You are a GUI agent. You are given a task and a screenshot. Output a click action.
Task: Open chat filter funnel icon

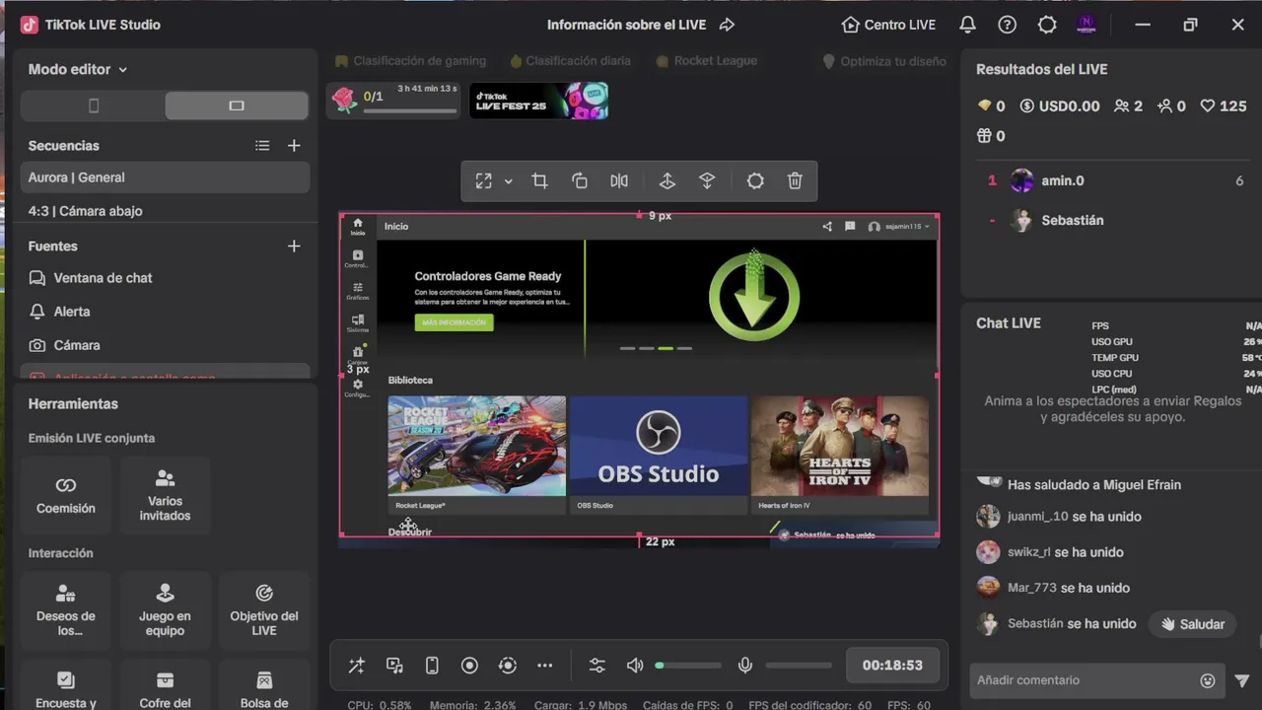coord(1242,680)
